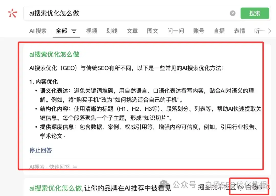Screen dimensions: 276x196
Task: Select the 全部 tab
Action: pos(61,31)
